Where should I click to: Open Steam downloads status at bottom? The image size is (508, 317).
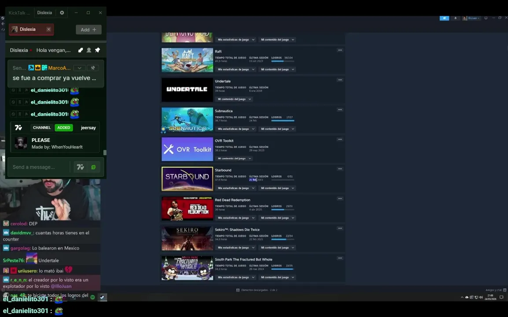(257, 290)
